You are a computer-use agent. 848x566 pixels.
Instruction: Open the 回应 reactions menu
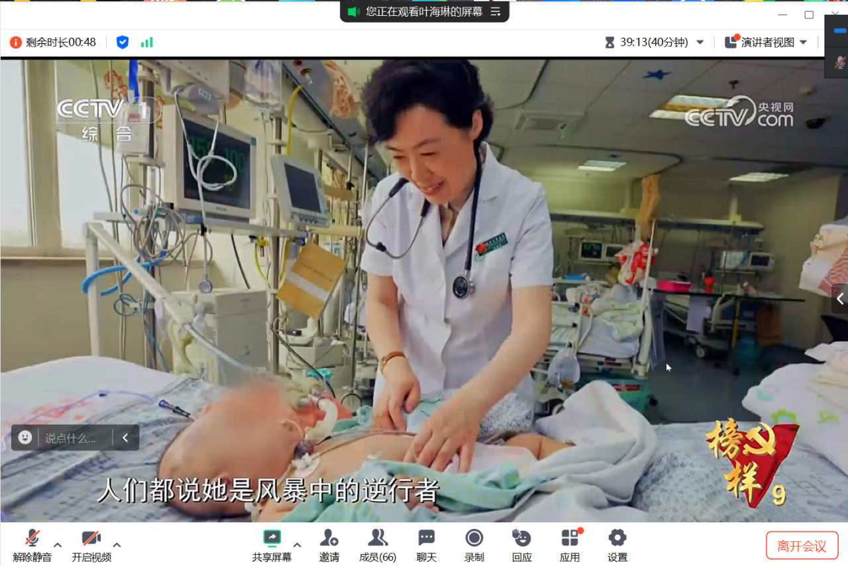[x=522, y=538]
